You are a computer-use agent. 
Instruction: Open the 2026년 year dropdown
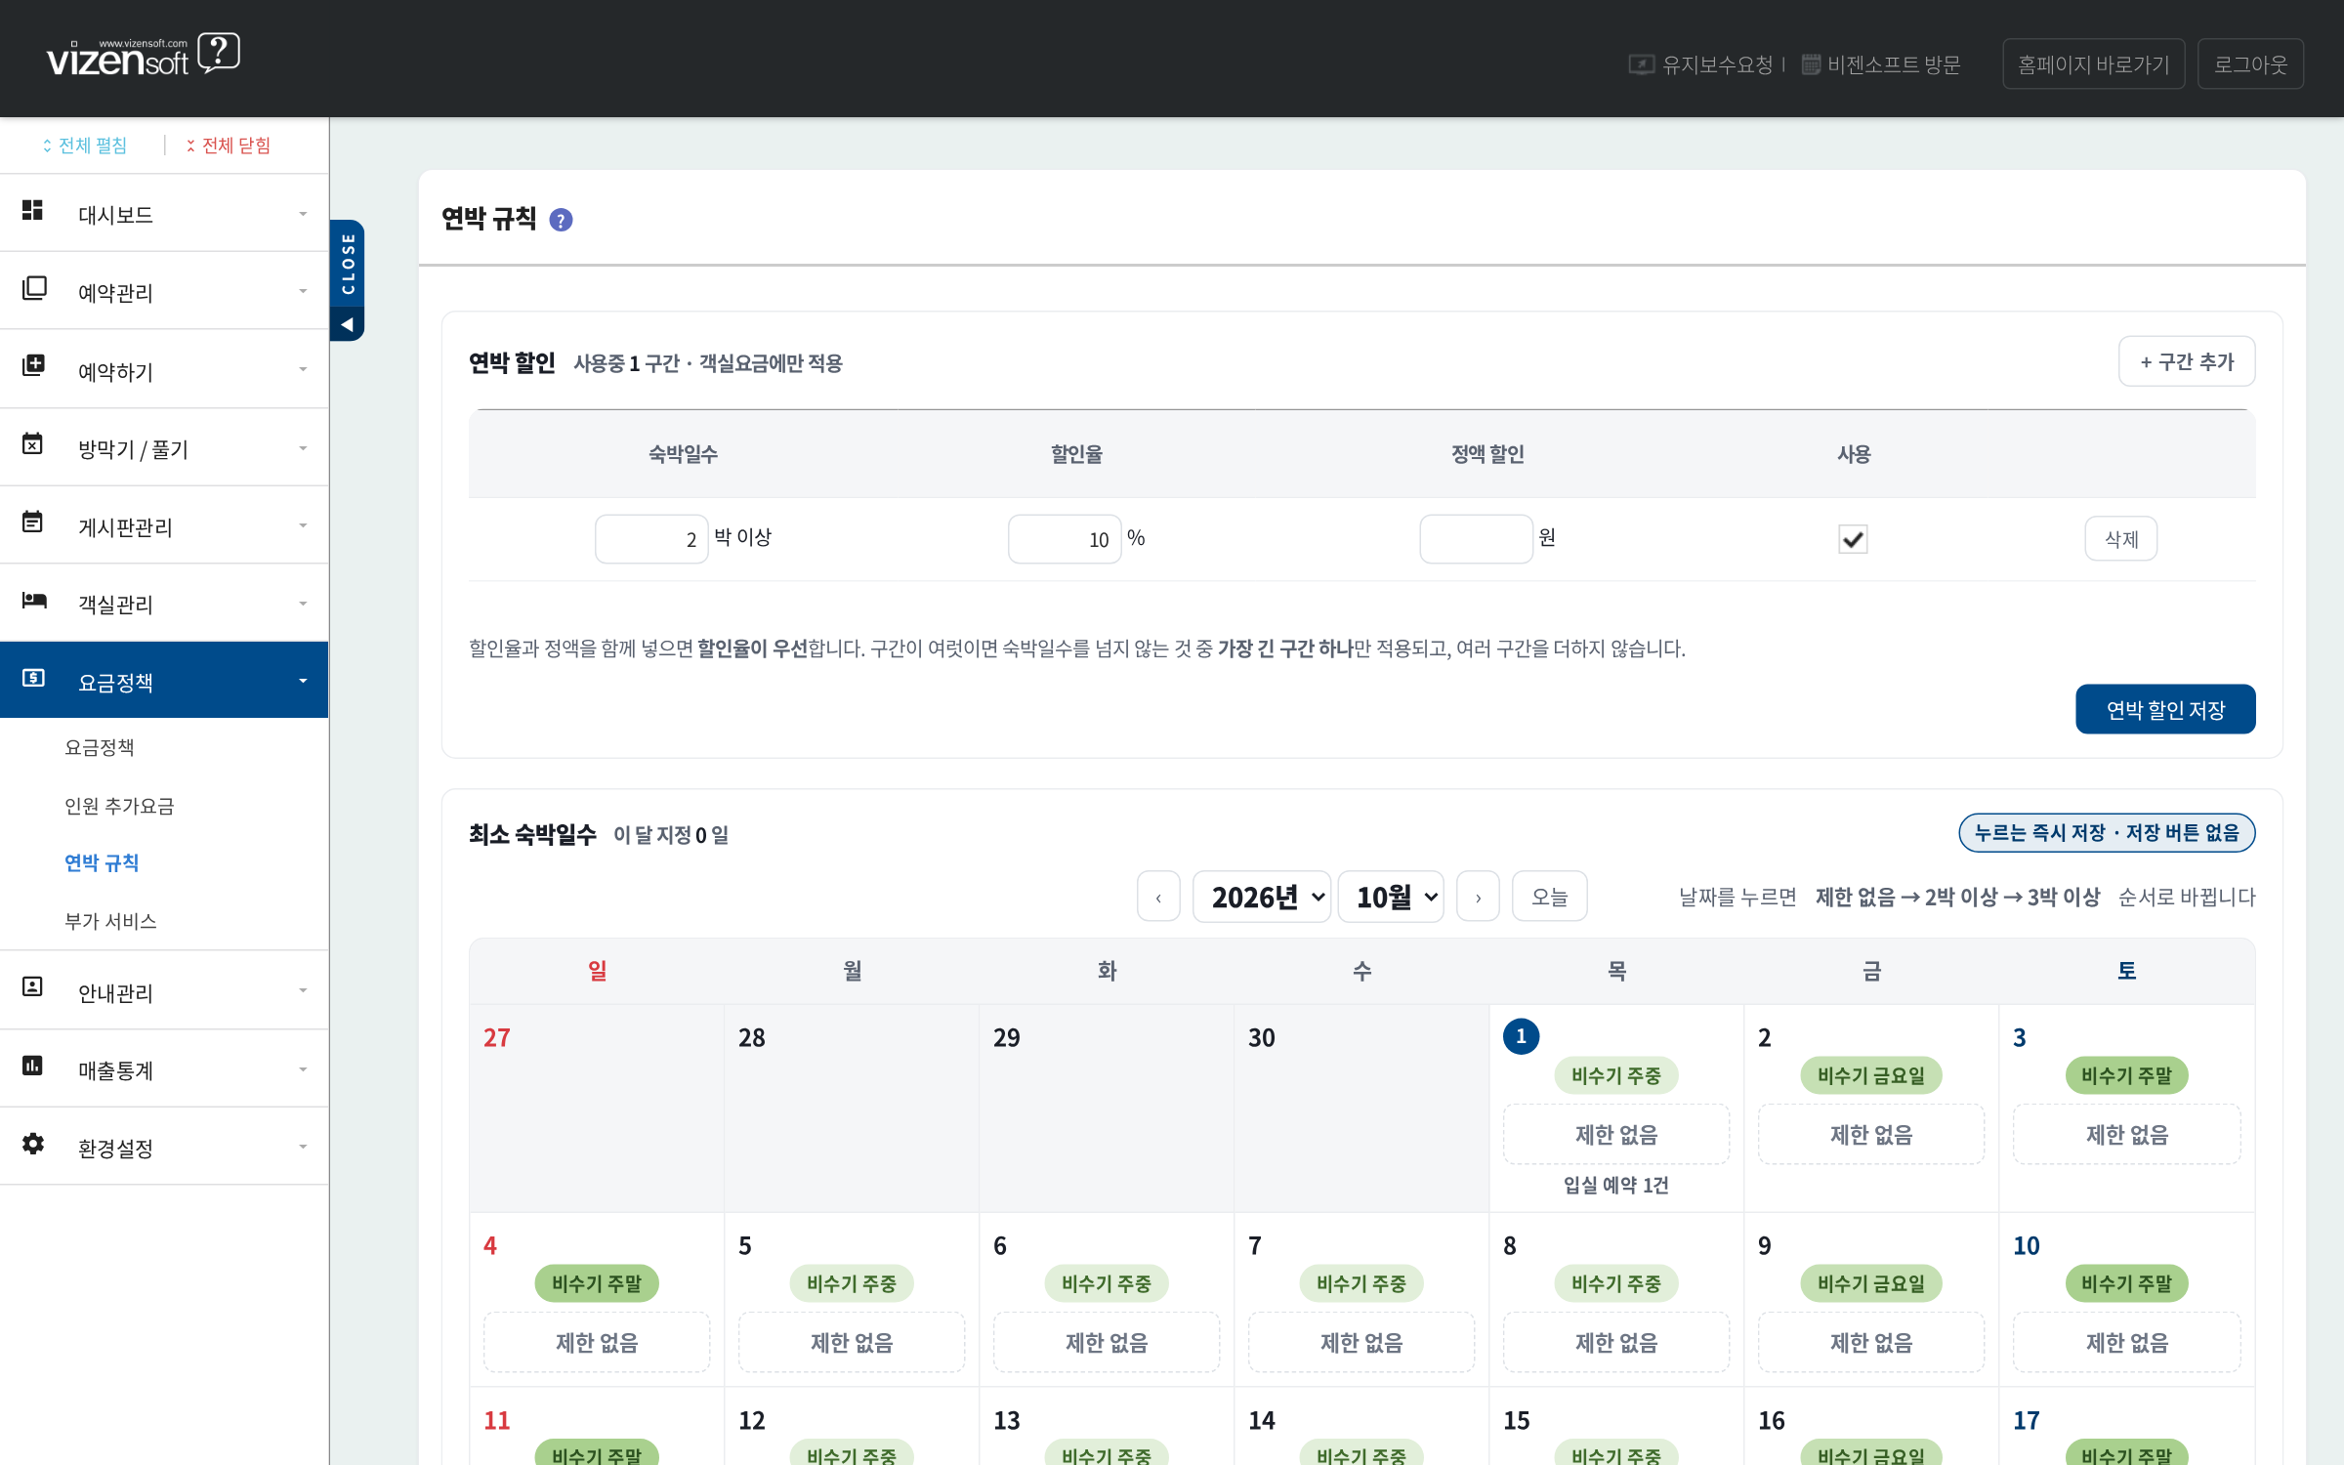point(1262,897)
